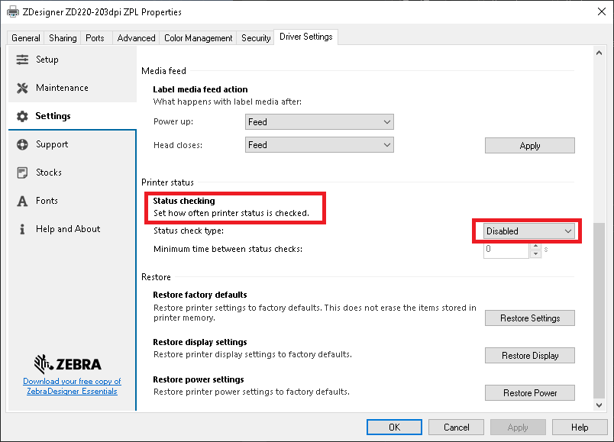Click the Restore Display button

coord(529,356)
